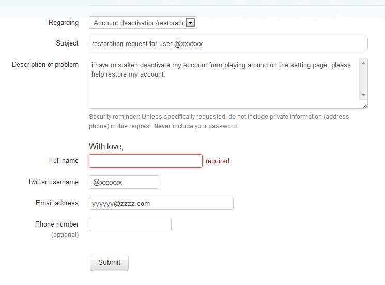Focus the empty Full name field
The height and width of the screenshot is (285, 385).
tap(145, 161)
